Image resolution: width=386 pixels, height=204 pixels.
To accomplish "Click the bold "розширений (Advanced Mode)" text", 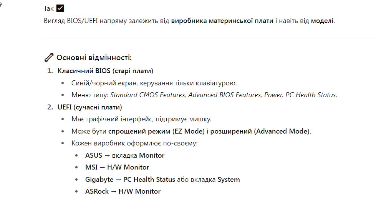I will click(260, 131).
